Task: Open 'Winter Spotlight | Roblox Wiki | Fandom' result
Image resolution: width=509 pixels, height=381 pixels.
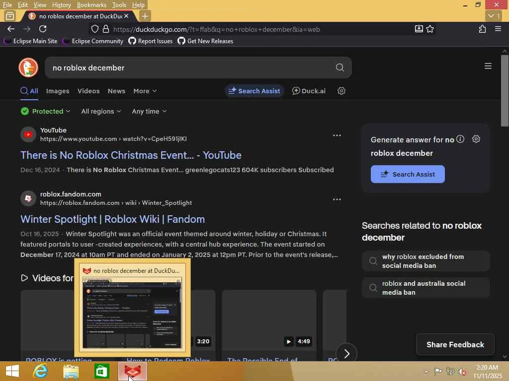Action: pos(113,219)
